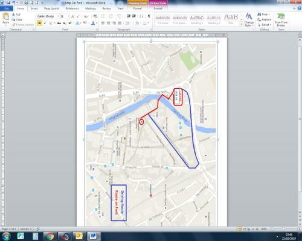Toggle Bold formatting button

[39, 23]
